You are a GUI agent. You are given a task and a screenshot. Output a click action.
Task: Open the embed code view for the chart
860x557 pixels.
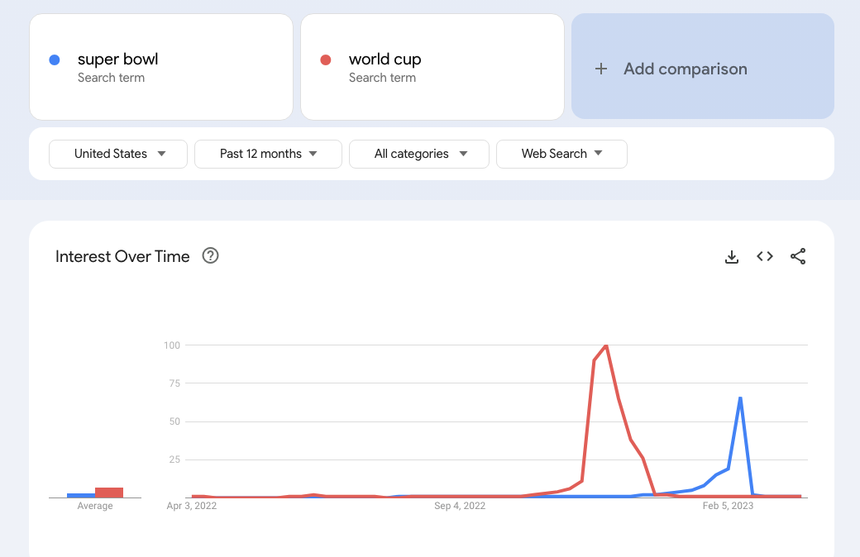coord(765,256)
